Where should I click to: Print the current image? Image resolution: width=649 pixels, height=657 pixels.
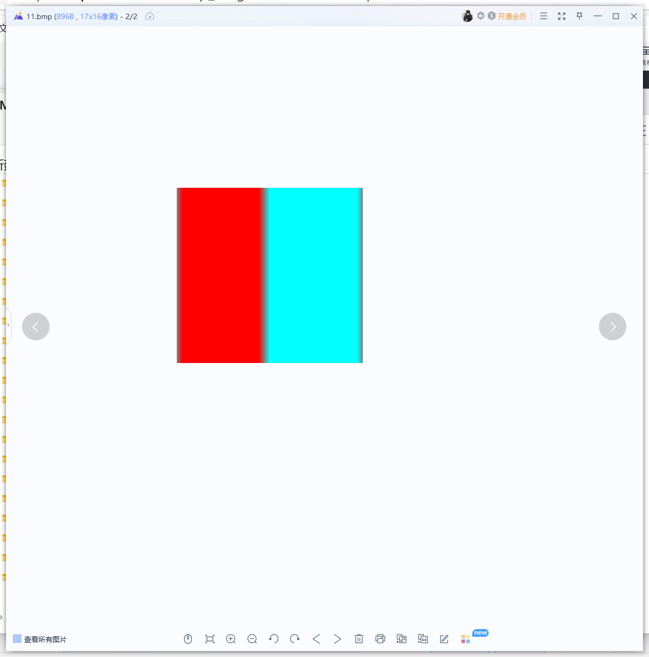[x=380, y=639]
